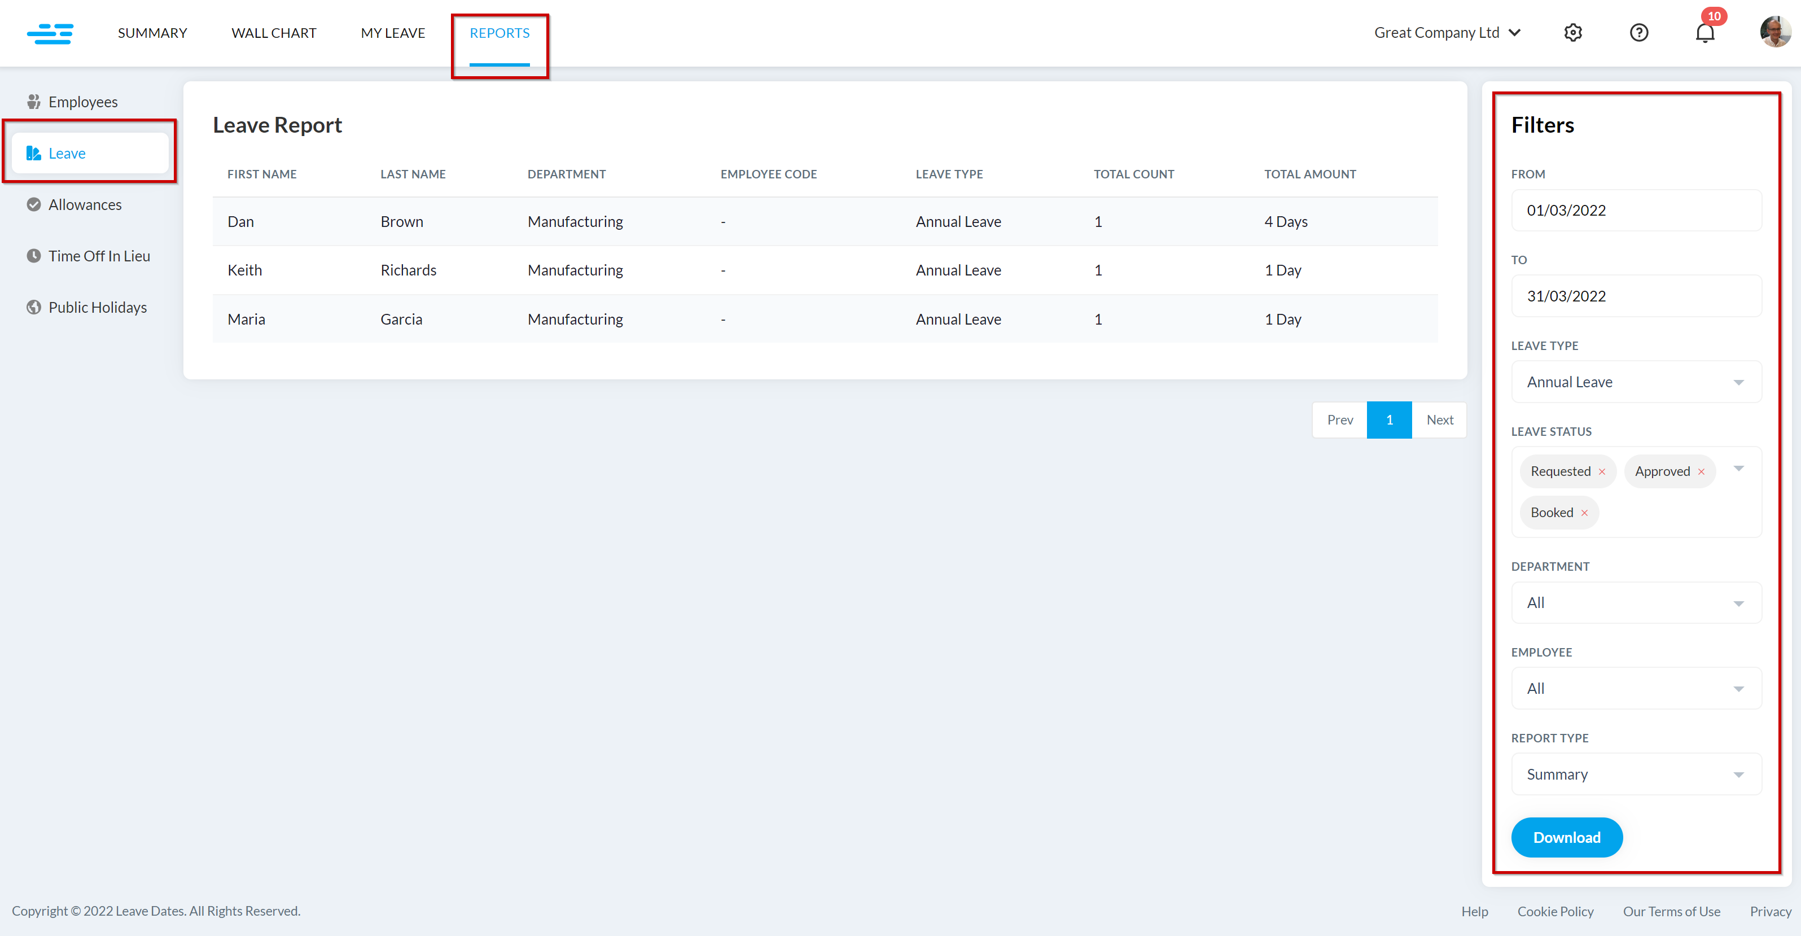Click the Leave Dates logo icon
Screen dimensions: 1801x936
(x=50, y=33)
